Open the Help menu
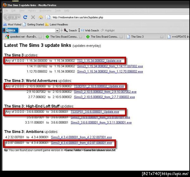The width and height of the screenshot is (190, 177). pyautogui.click(x=66, y=11)
